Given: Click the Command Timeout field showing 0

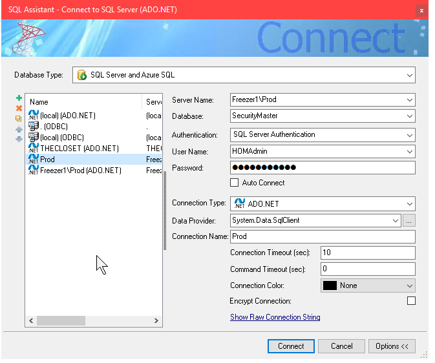Looking at the screenshot, I should 368,269.
